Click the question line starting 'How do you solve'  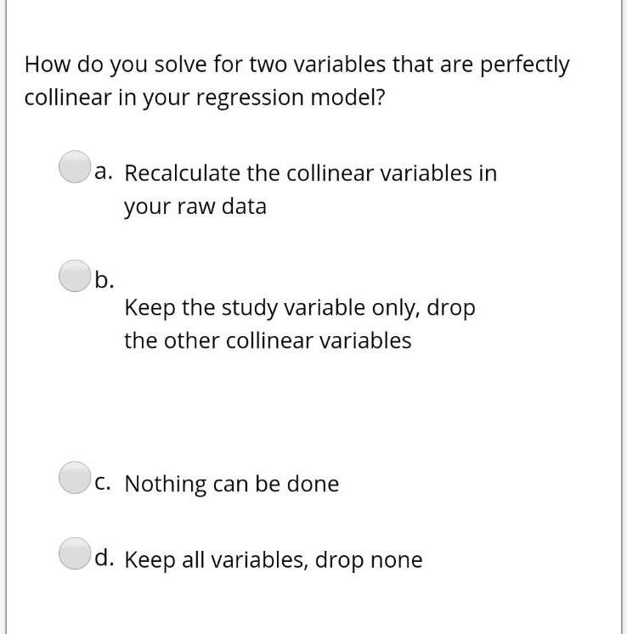coord(297,65)
